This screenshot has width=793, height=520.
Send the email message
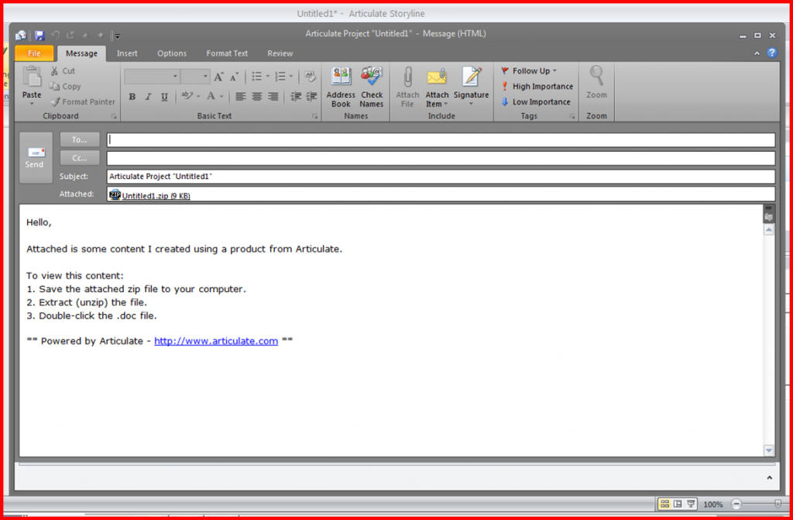(36, 157)
